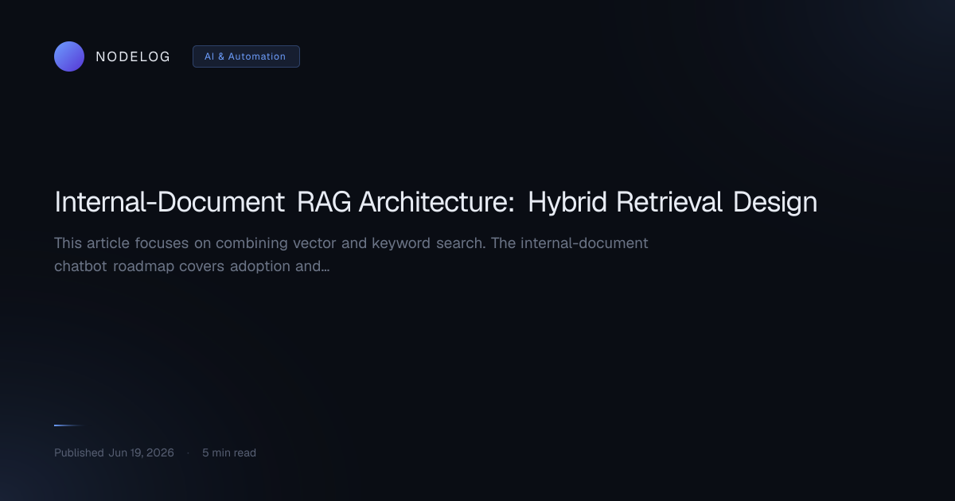Screen dimensions: 955x501
Task: Select the AI & Automation category tag
Action: [246, 56]
